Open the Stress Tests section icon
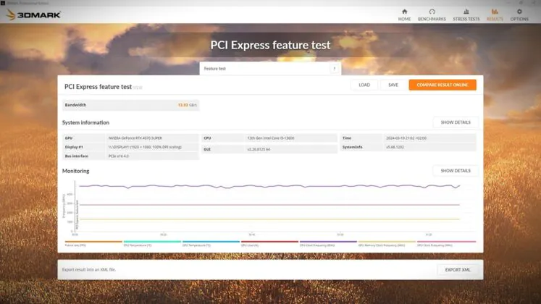The width and height of the screenshot is (541, 304). [466, 12]
